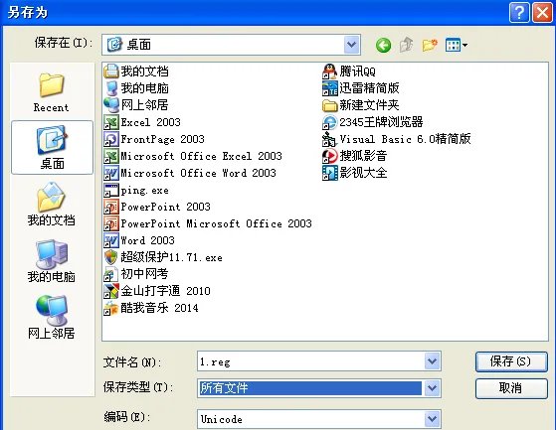Screen dimensions: 556x430
Task: Expand the 保存在 location dropdown arrow
Action: pos(351,45)
